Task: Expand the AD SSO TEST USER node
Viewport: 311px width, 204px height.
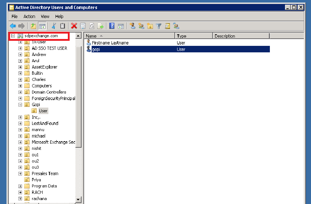Action: (20, 48)
